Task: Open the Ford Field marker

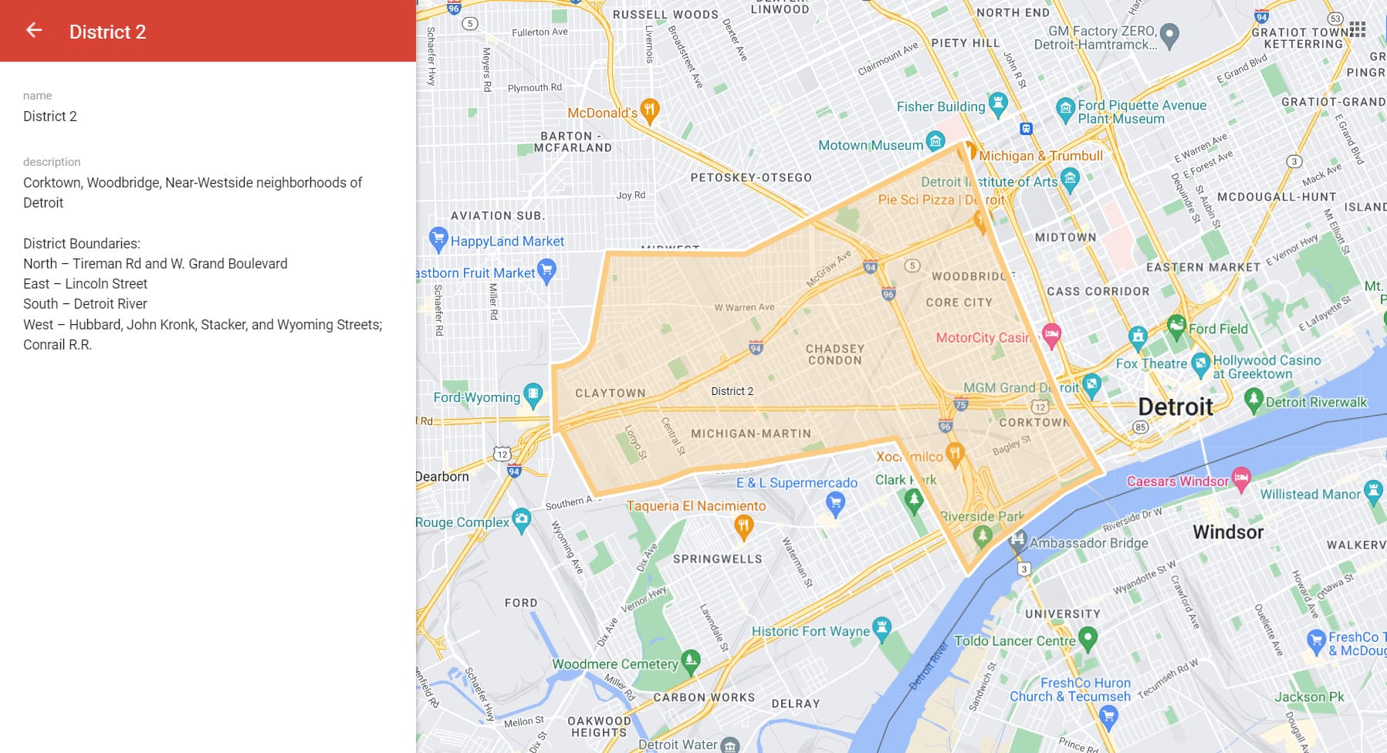Action: (x=1176, y=325)
